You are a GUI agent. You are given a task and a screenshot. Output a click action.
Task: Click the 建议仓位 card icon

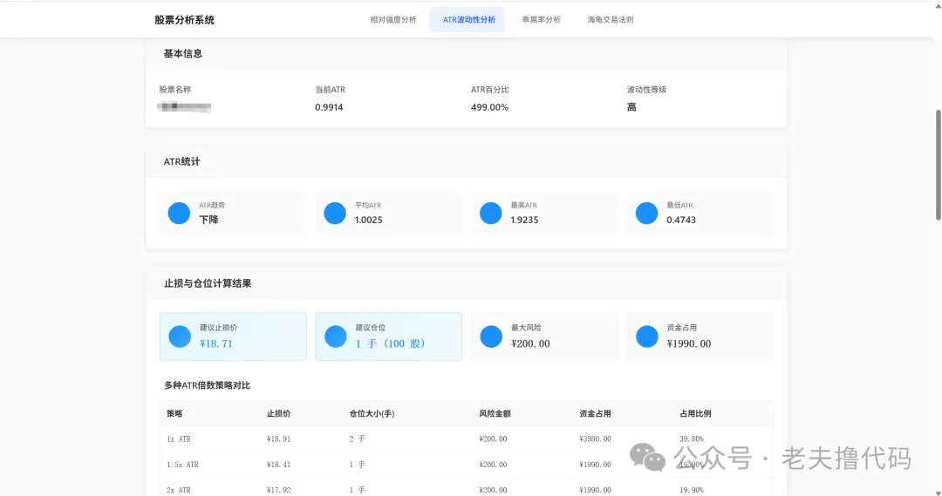[x=335, y=336]
